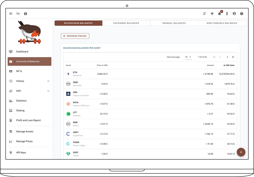Click the Manage Assets icon

coord(11,132)
